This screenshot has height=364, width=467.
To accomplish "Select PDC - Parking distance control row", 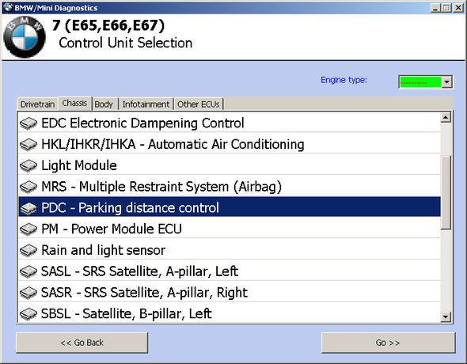I will tap(230, 207).
